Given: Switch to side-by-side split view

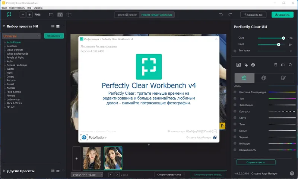Looking at the screenshot, I should (x=60, y=14).
